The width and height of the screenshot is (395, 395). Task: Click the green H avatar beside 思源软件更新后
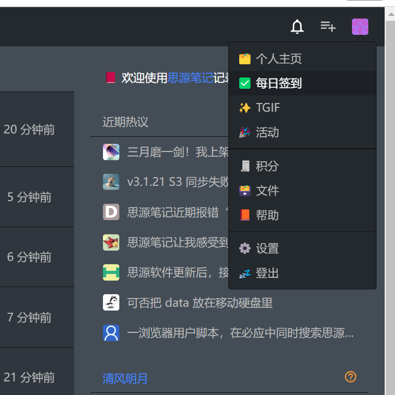(x=111, y=272)
